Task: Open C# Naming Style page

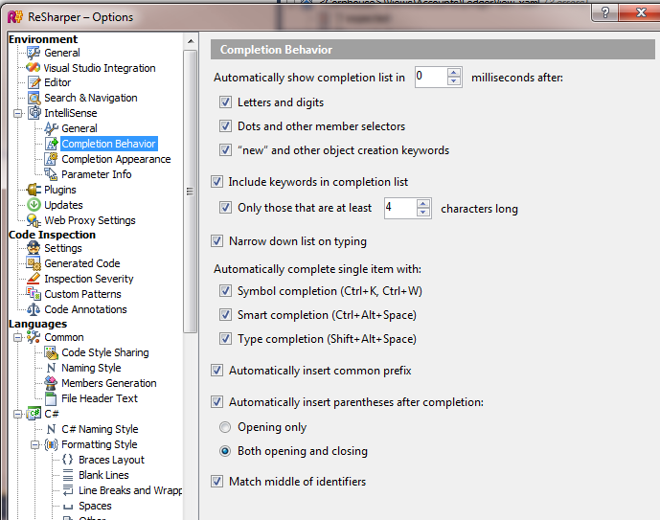Action: [x=100, y=429]
